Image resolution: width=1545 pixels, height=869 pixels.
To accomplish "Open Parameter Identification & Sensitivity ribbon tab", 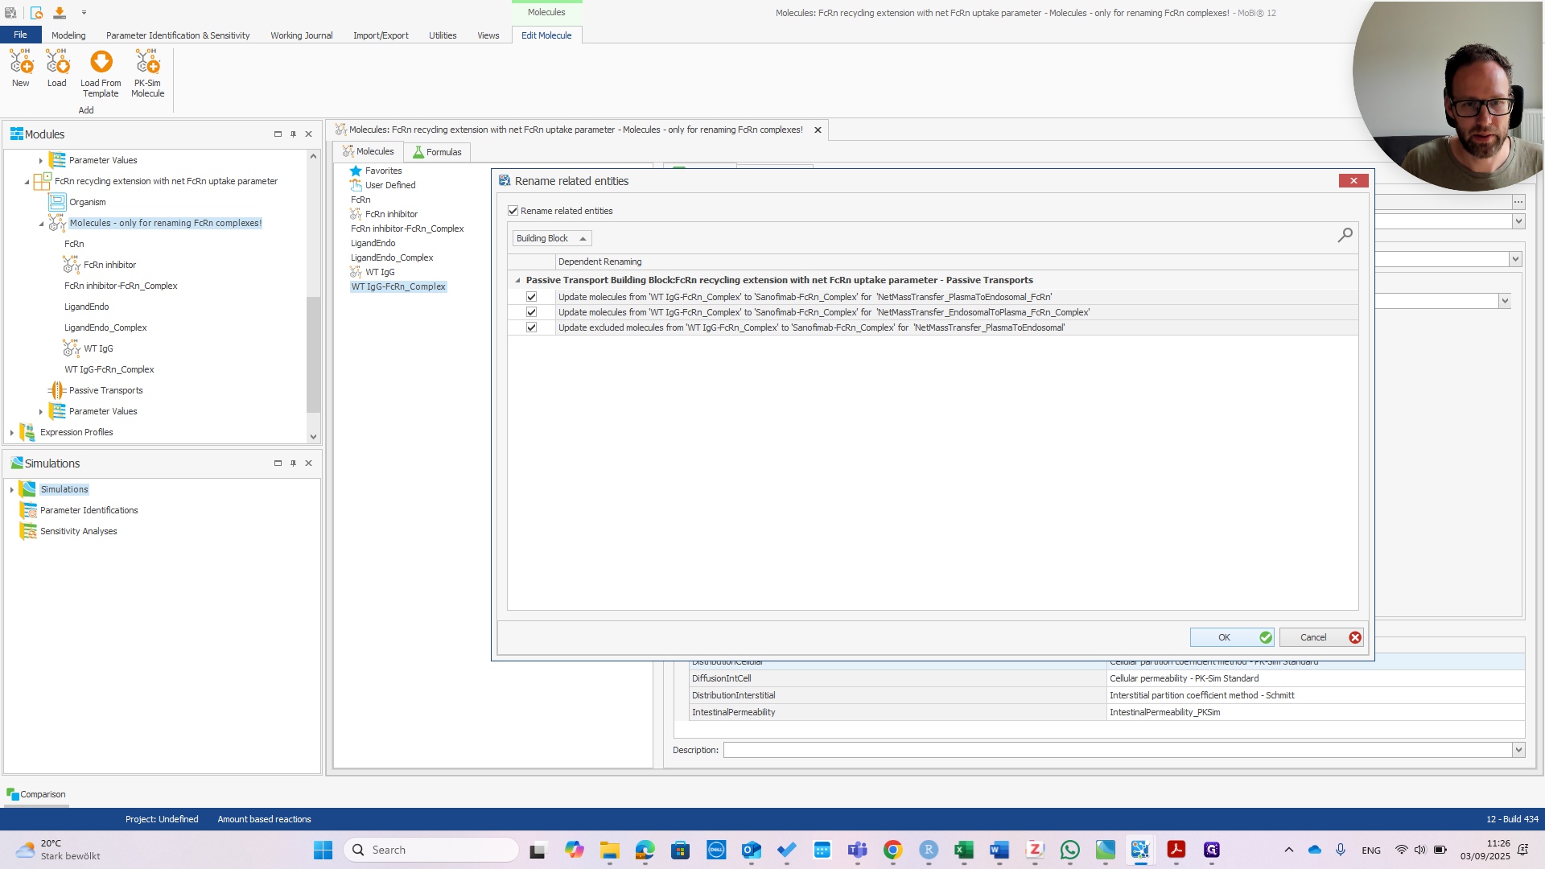I will pos(178,35).
